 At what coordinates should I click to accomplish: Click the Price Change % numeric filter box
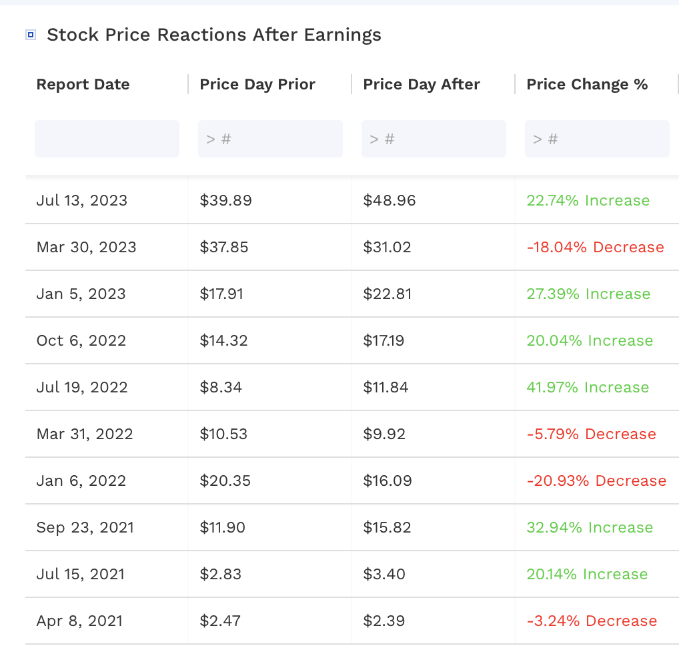pyautogui.click(x=597, y=138)
